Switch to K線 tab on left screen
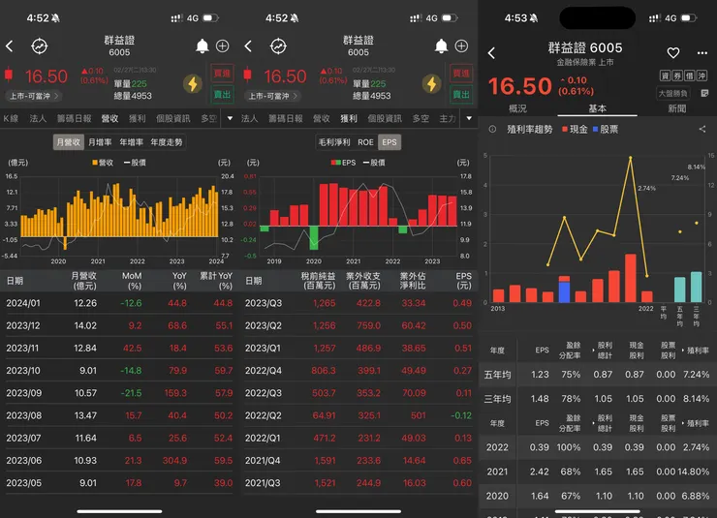Image resolution: width=717 pixels, height=518 pixels. tap(11, 118)
